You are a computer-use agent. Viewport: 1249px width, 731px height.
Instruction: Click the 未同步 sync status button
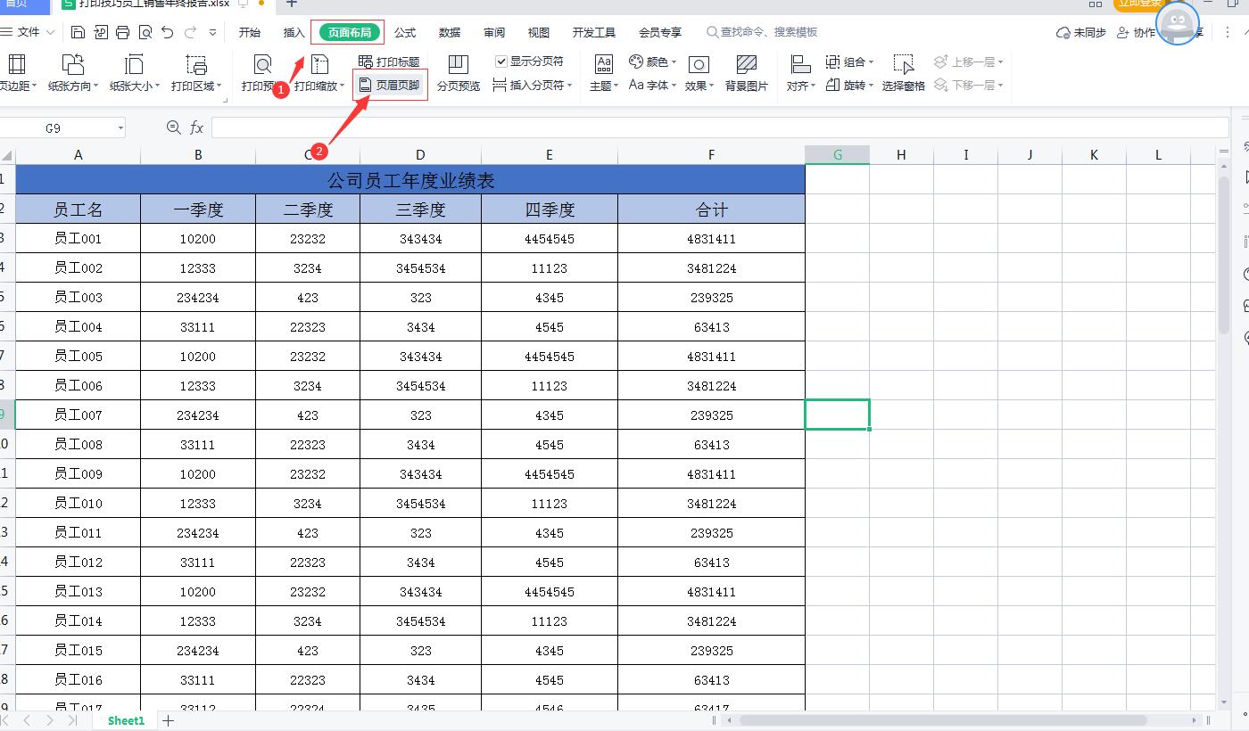coord(1080,33)
